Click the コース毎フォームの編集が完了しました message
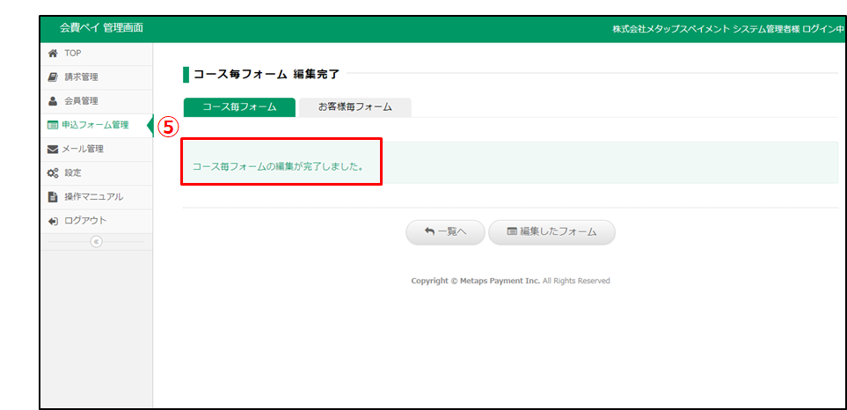This screenshot has width=847, height=410. pos(278,165)
